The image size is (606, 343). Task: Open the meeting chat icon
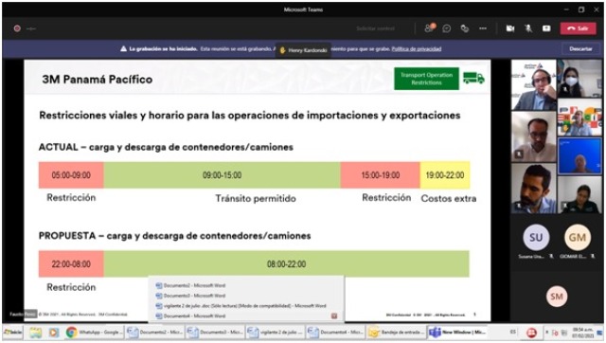[x=447, y=28]
